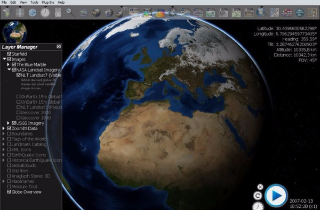Uncheck the Globe Overview checkbox

9,192
